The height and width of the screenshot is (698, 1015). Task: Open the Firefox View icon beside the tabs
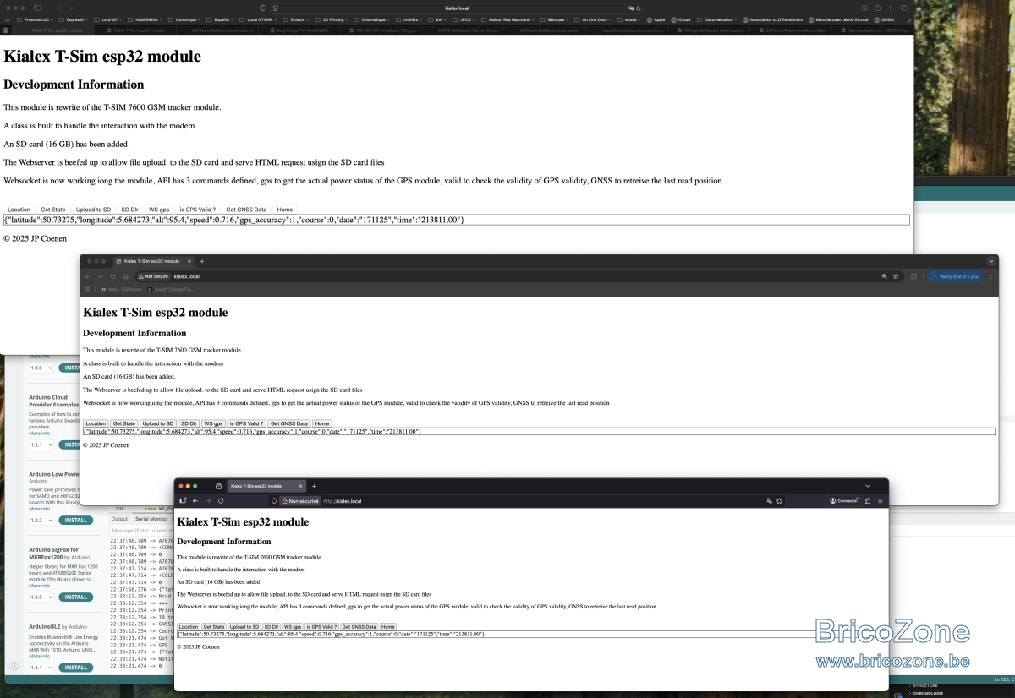(218, 486)
